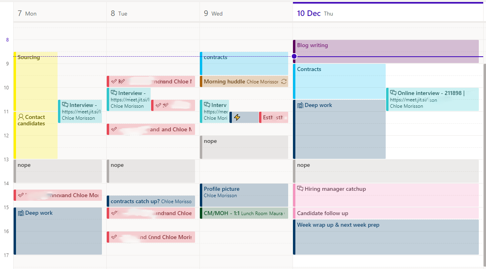This screenshot has height=269, width=486.
Task: Click the current time indicator dot
Action: pyautogui.click(x=294, y=56)
